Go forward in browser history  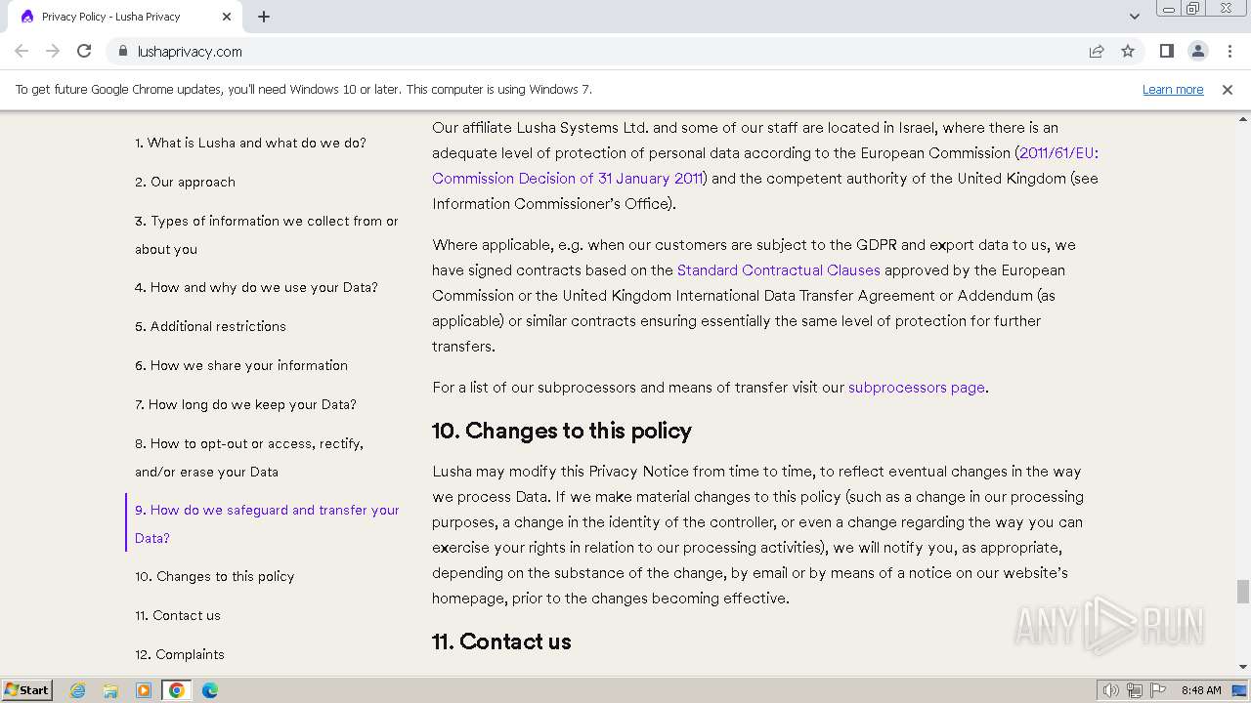point(53,52)
